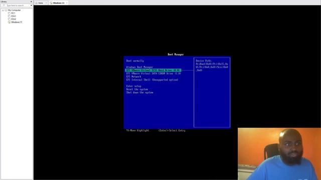
Task: Close the Home tab
Action: [x=46, y=3]
